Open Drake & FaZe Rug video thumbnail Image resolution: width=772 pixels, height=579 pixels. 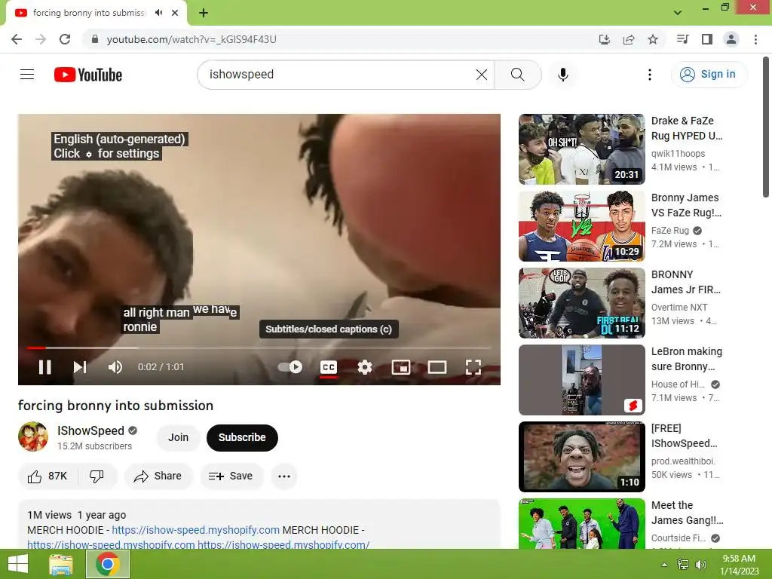[581, 149]
